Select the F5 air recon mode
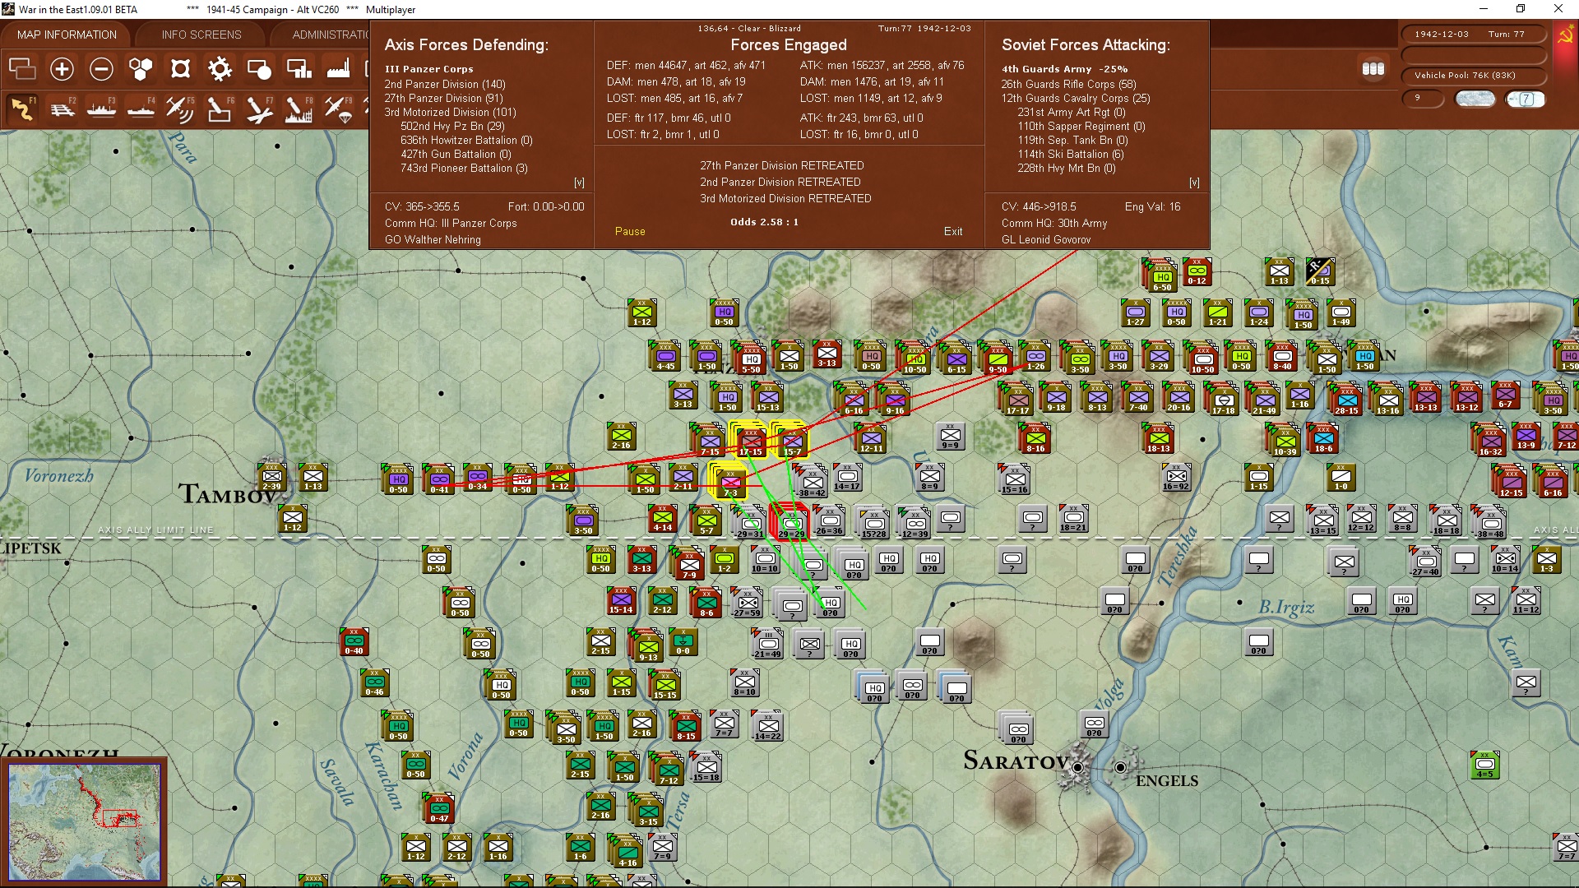 tap(180, 109)
